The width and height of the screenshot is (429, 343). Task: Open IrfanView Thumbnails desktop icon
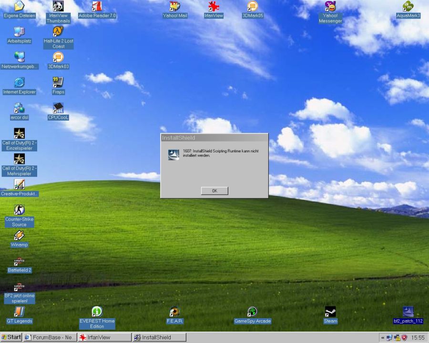58,12
